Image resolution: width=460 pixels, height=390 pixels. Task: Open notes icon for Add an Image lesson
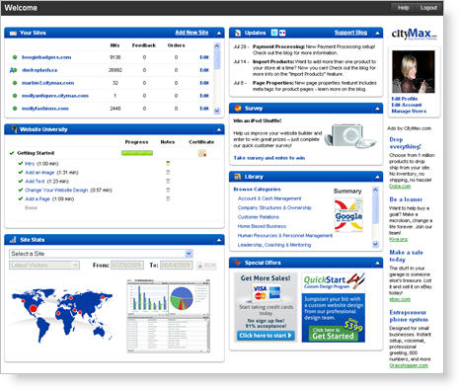[x=168, y=172]
